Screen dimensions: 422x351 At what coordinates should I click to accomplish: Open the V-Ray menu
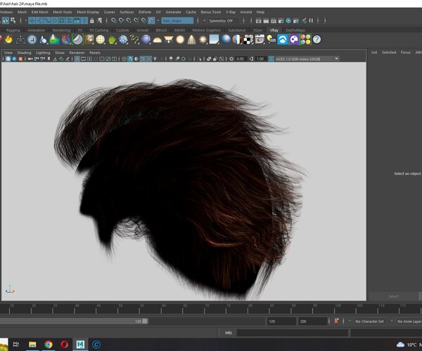pyautogui.click(x=231, y=12)
